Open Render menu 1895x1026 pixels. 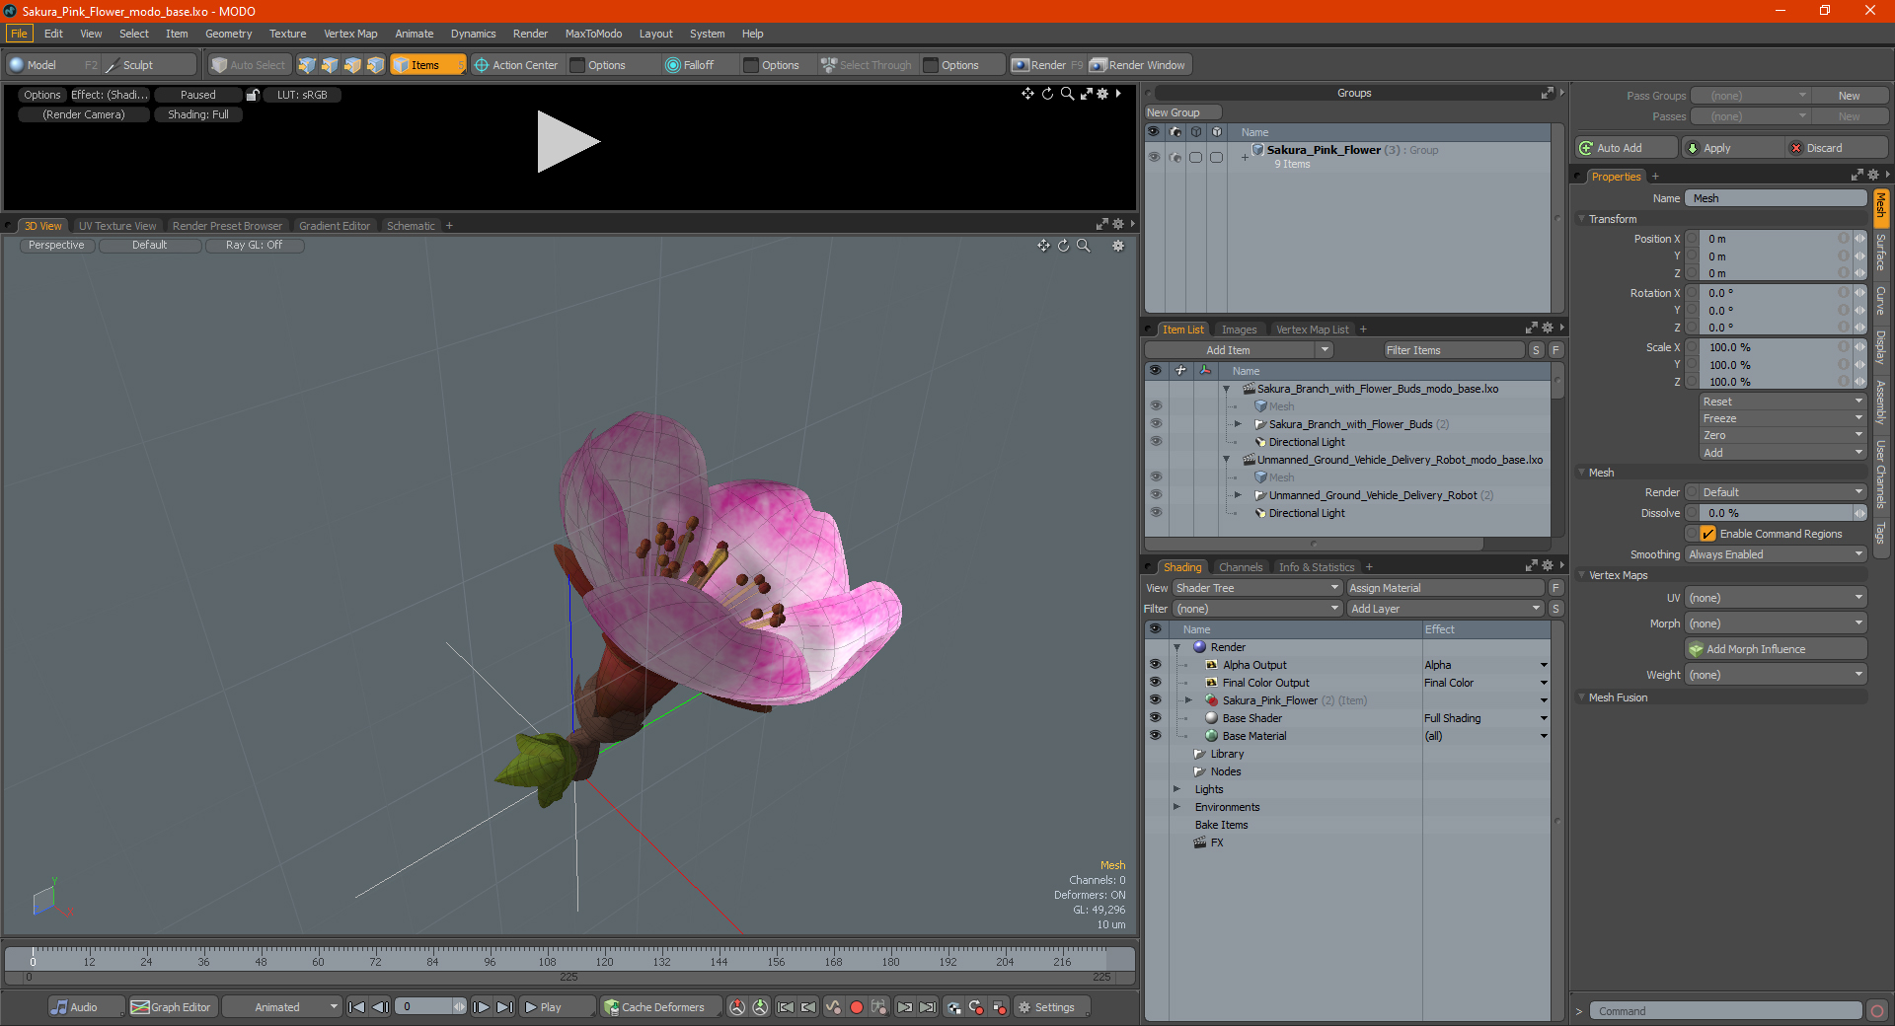(x=530, y=34)
